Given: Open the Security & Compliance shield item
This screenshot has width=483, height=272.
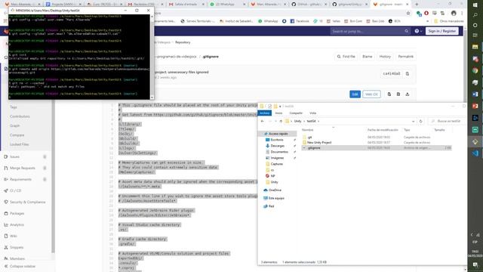Looking at the screenshot, I should 25,202.
